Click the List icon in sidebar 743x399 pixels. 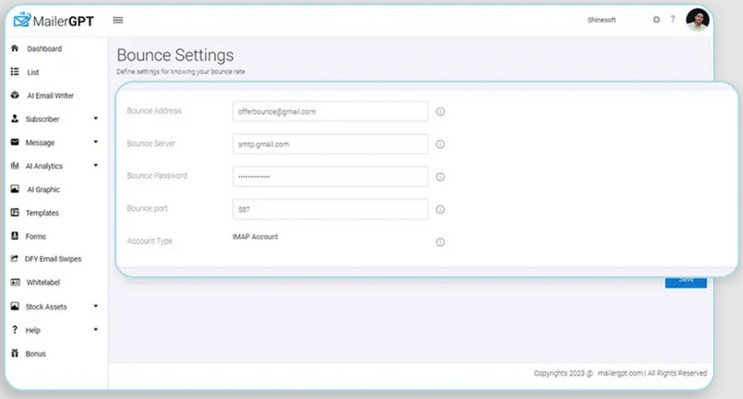[x=15, y=71]
